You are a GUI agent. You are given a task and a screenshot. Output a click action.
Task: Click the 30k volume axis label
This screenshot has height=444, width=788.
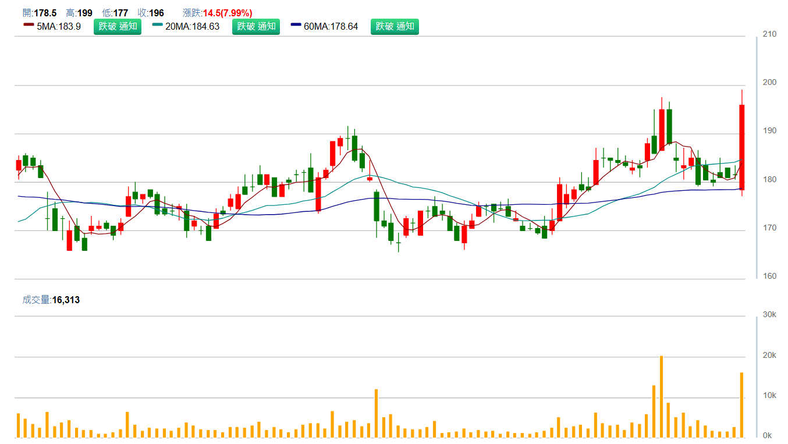(x=769, y=315)
